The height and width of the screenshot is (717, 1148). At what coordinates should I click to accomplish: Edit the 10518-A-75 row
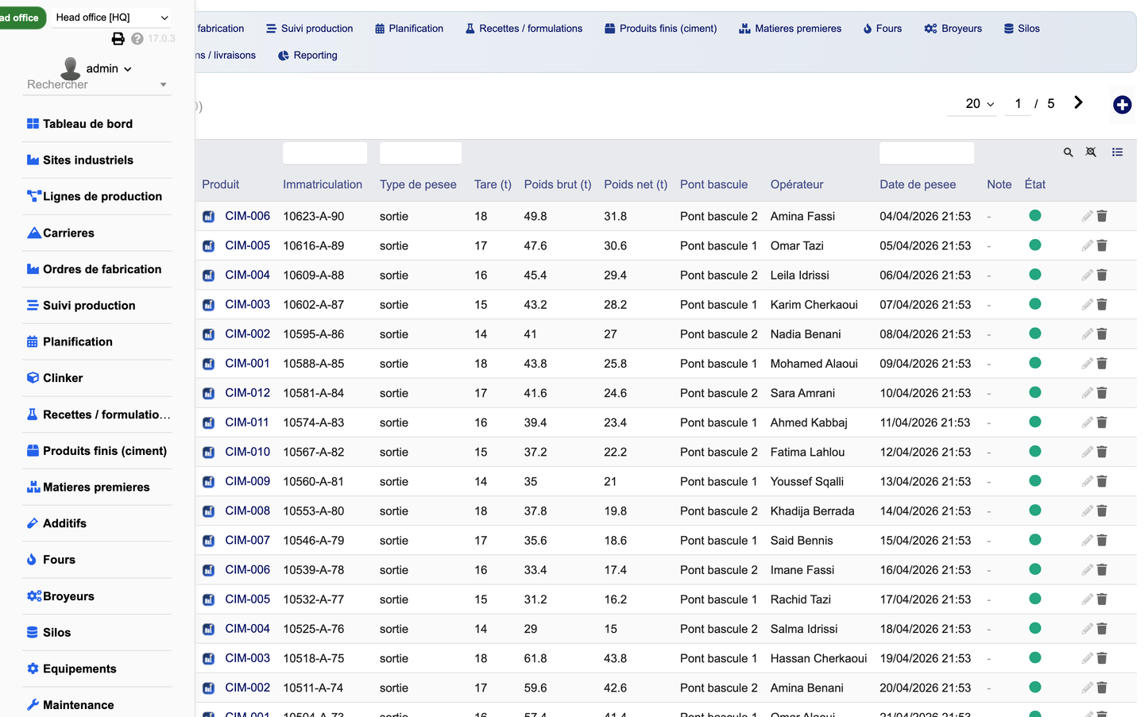pyautogui.click(x=1087, y=657)
